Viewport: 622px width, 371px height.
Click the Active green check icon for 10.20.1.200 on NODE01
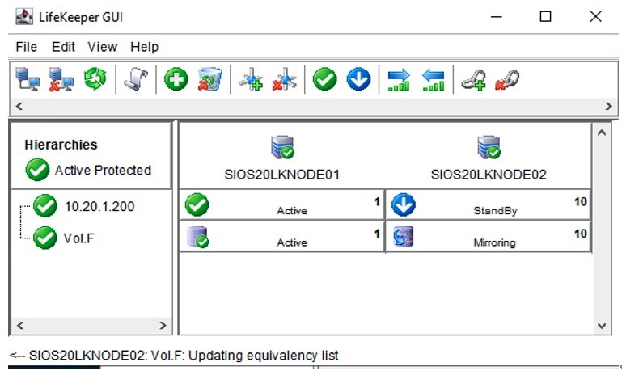[197, 204]
